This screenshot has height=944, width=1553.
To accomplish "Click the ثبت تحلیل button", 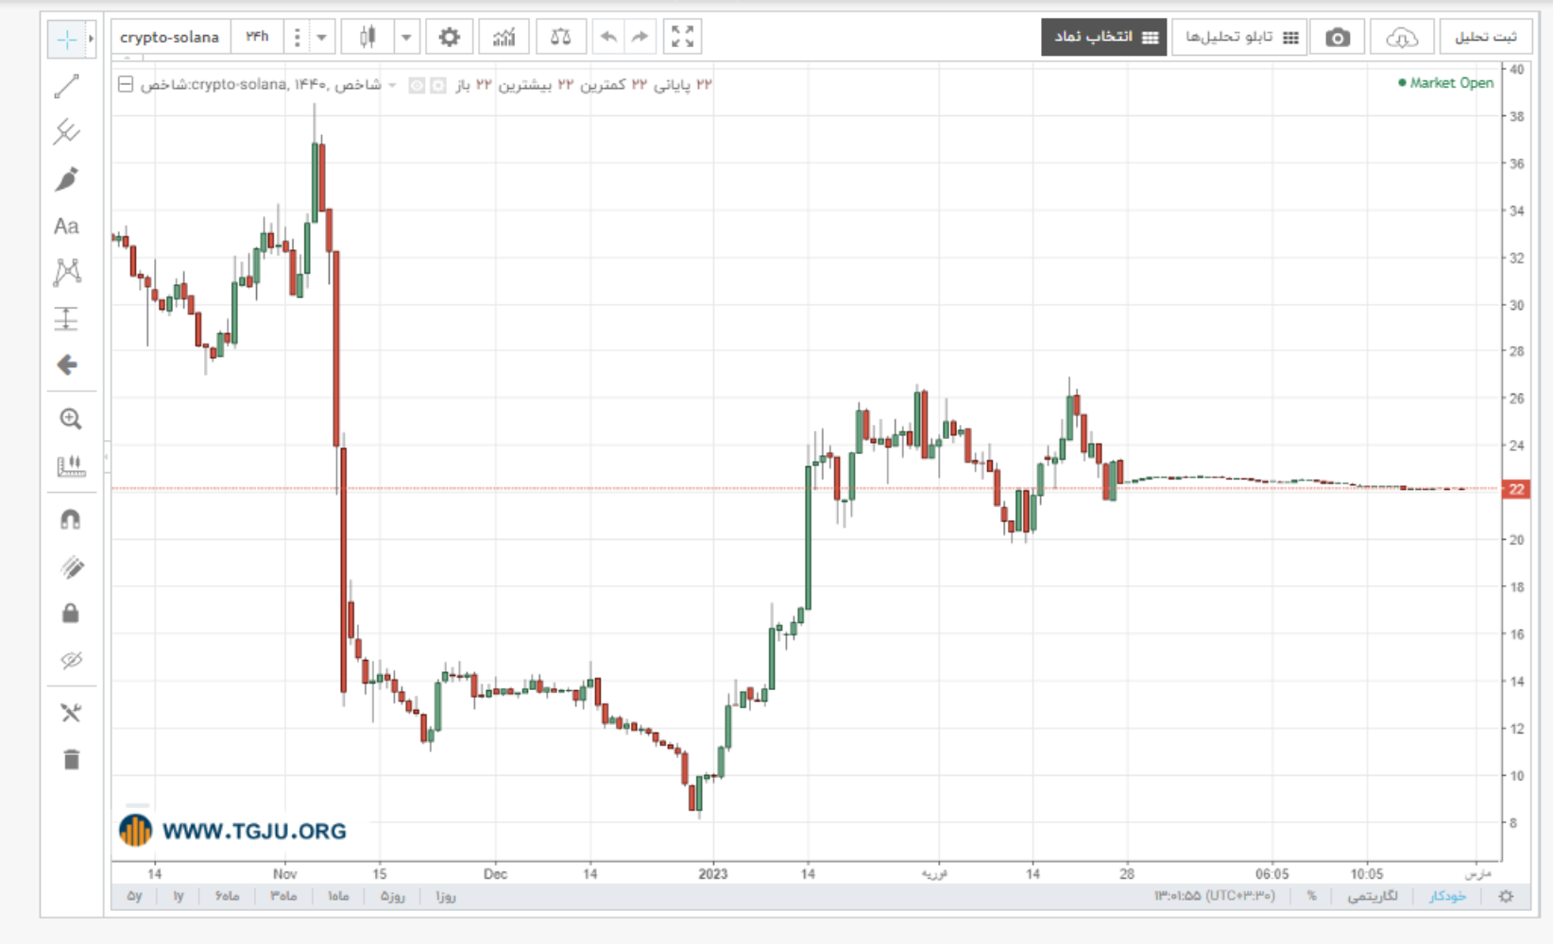I will click(1486, 38).
